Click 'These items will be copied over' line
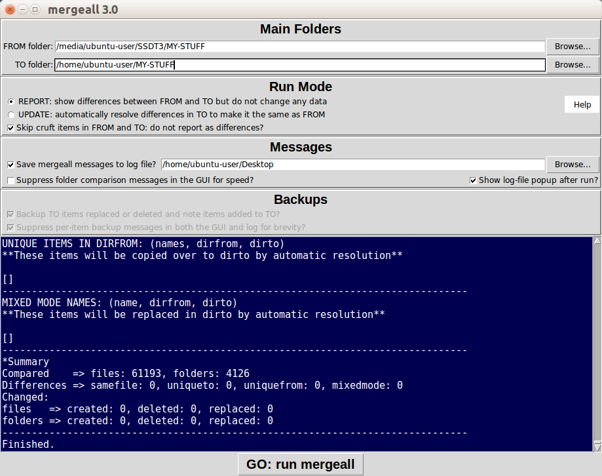This screenshot has width=602, height=476. point(202,256)
